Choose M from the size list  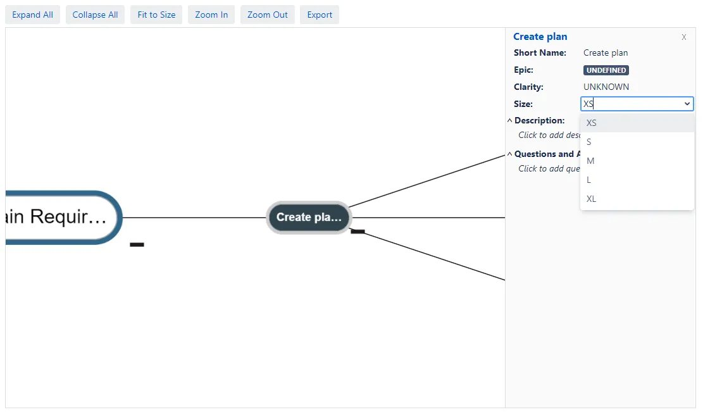coord(637,161)
